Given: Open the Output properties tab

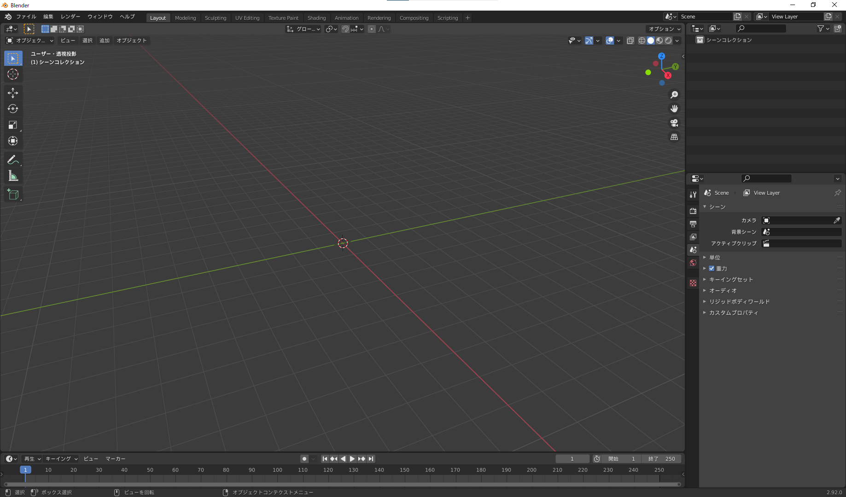Looking at the screenshot, I should [x=693, y=224].
